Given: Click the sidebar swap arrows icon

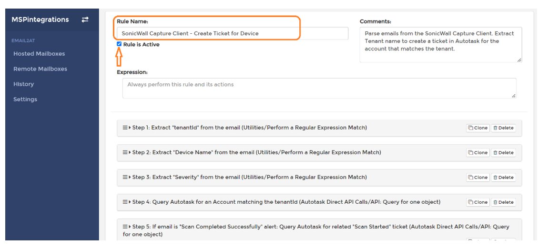Looking at the screenshot, I should tap(85, 20).
